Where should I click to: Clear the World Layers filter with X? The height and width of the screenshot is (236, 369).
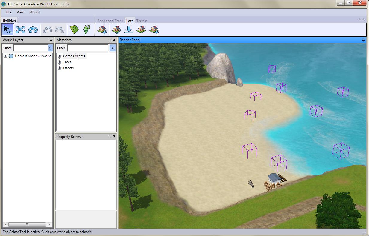(50, 48)
